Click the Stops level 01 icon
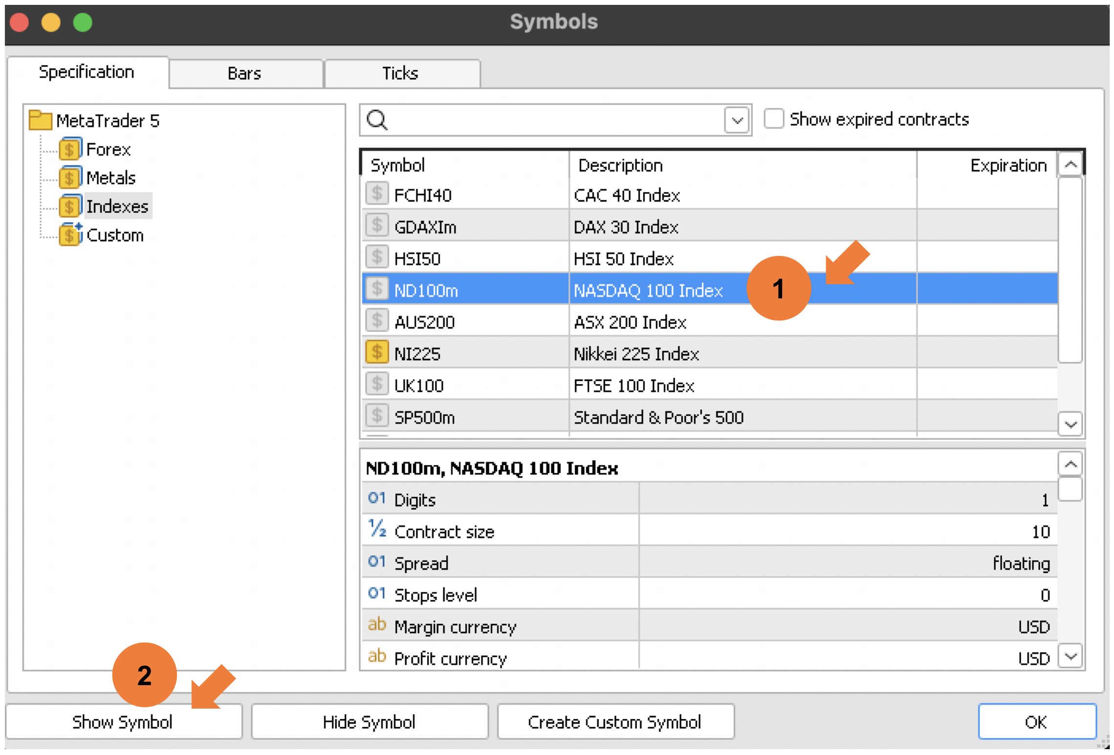The width and height of the screenshot is (1114, 755). point(377,593)
